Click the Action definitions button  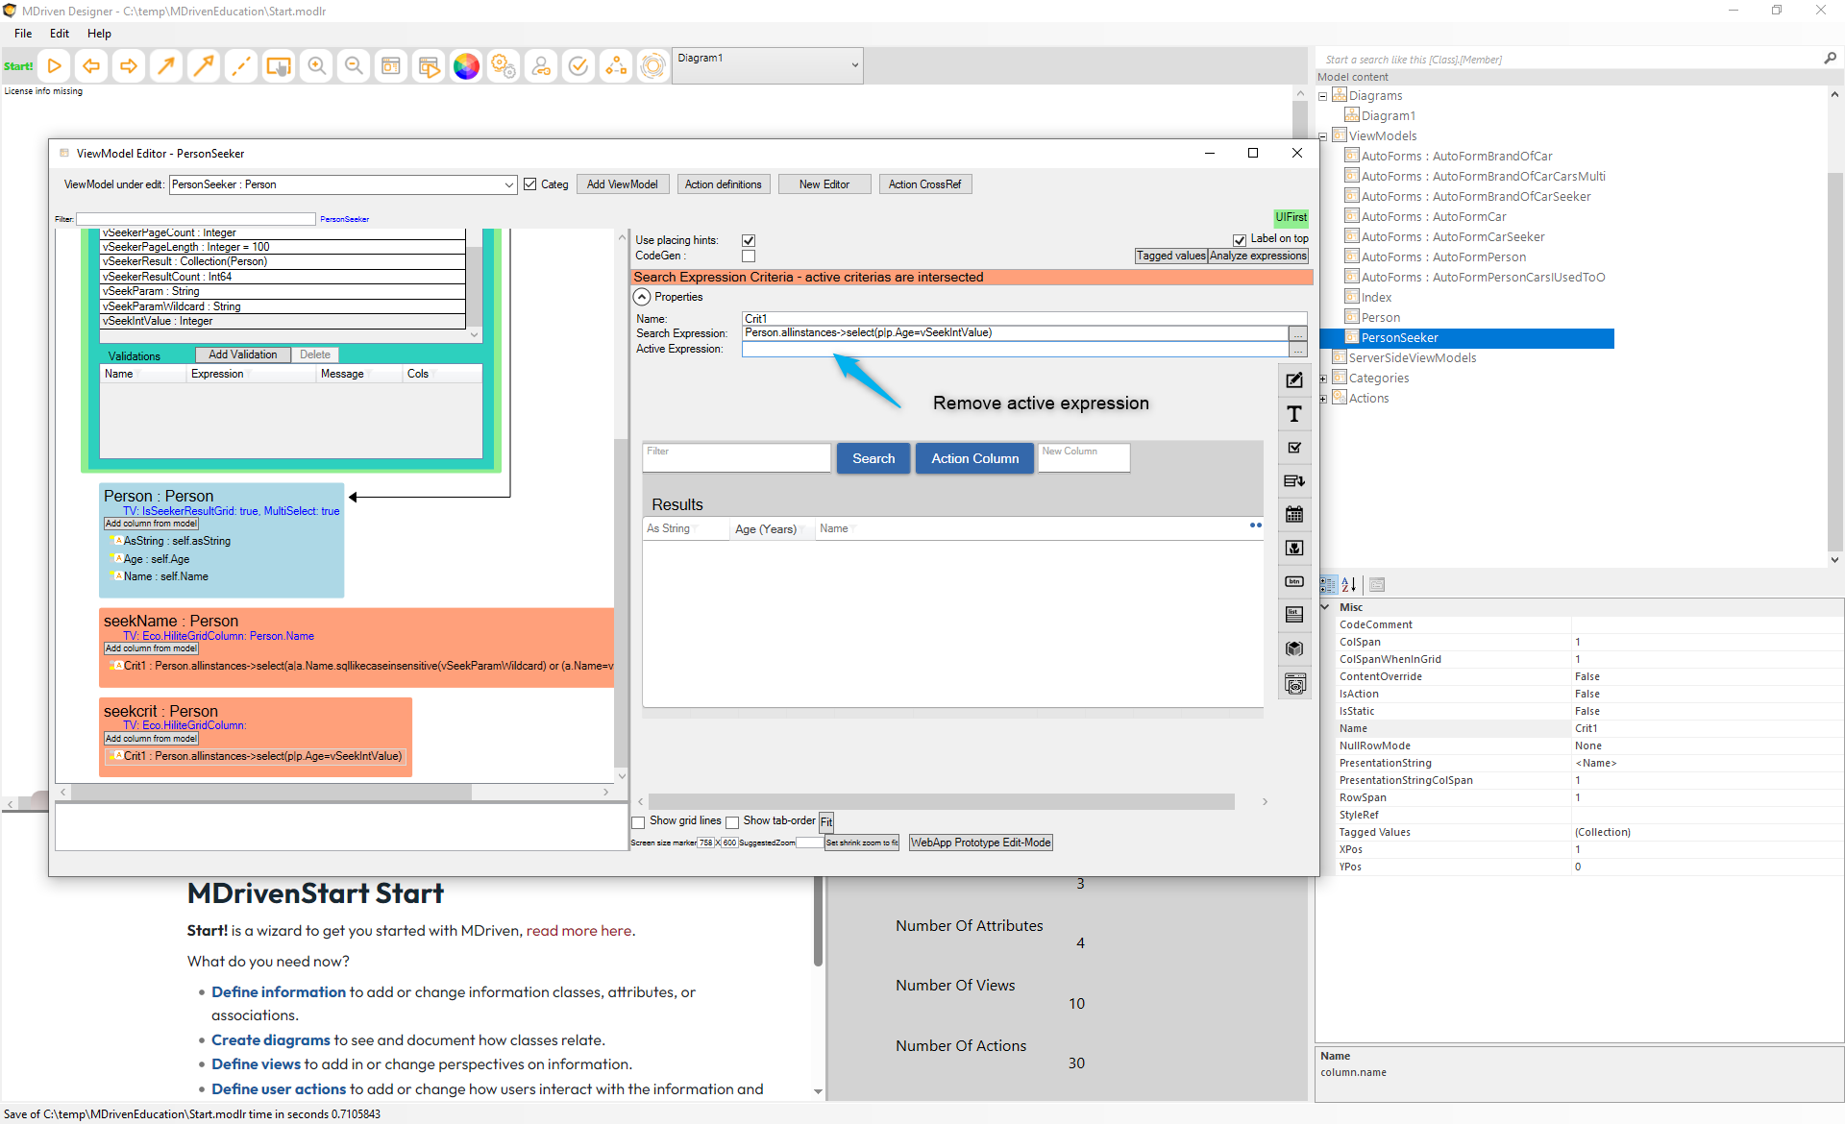pos(723,184)
